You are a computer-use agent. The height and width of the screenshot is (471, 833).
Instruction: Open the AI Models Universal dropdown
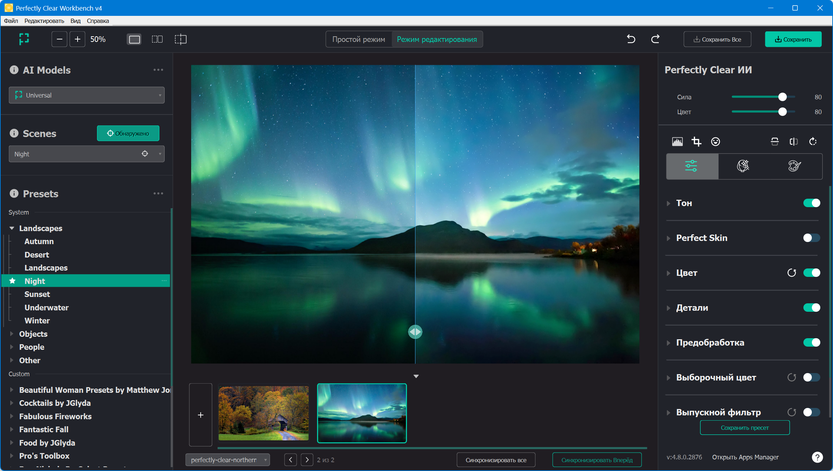86,95
